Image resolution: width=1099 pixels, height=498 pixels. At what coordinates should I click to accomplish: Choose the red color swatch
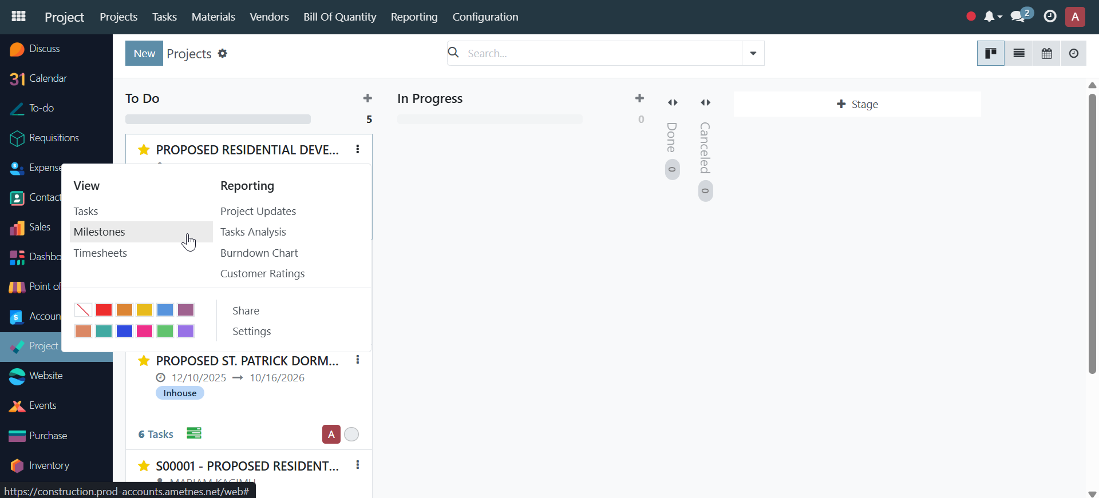click(104, 310)
